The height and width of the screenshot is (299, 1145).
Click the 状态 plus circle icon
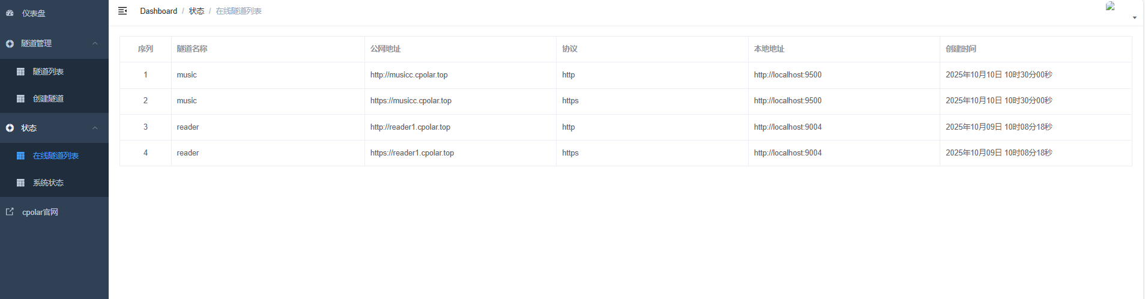[x=10, y=128]
